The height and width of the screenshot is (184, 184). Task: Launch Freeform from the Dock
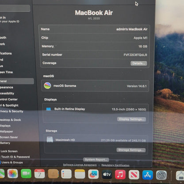[93, 174]
